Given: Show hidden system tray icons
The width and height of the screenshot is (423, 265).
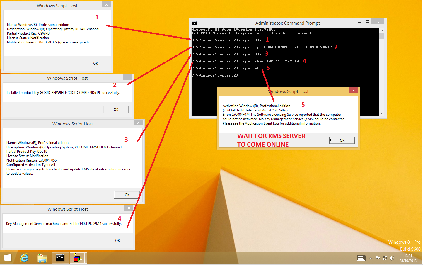Looking at the screenshot, I should click(x=371, y=258).
